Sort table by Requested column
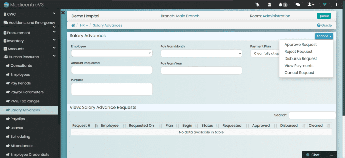345x158 pixels. [x=236, y=126]
